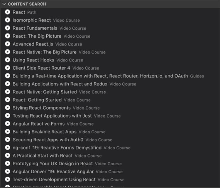Image resolution: width=220 pixels, height=188 pixels.
Task: Select Building Applications with React and Redux
Action: click(75, 84)
